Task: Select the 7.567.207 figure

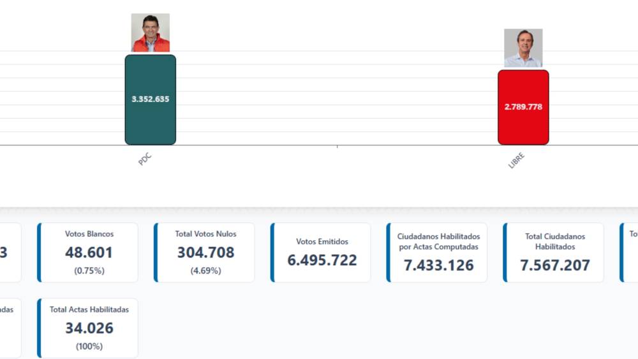Action: [555, 265]
